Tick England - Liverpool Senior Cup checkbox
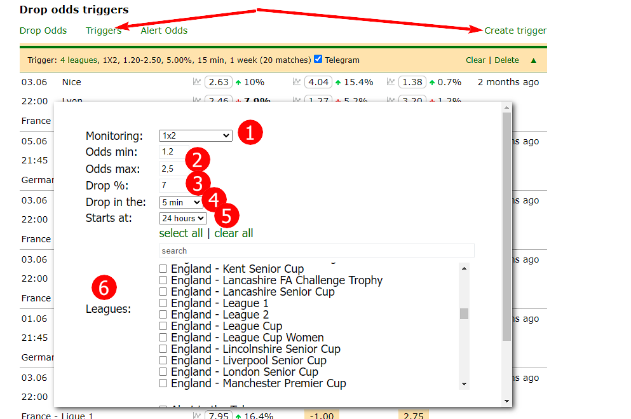 pos(163,361)
